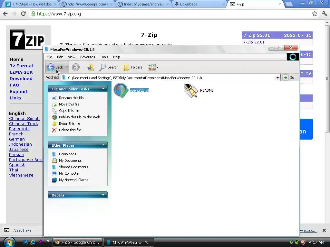The width and height of the screenshot is (330, 247).
Task: Click the Back button in Explorer toolbar
Action: (x=54, y=67)
